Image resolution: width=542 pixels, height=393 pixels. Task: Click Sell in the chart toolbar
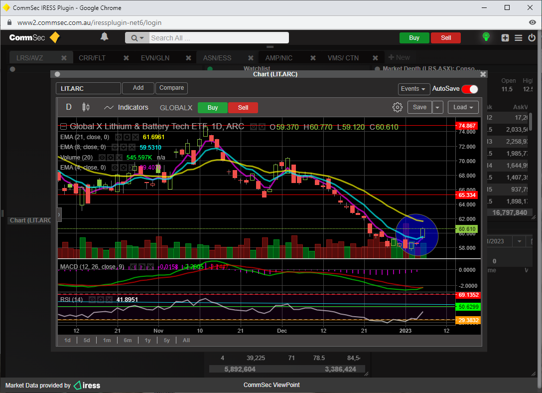243,108
